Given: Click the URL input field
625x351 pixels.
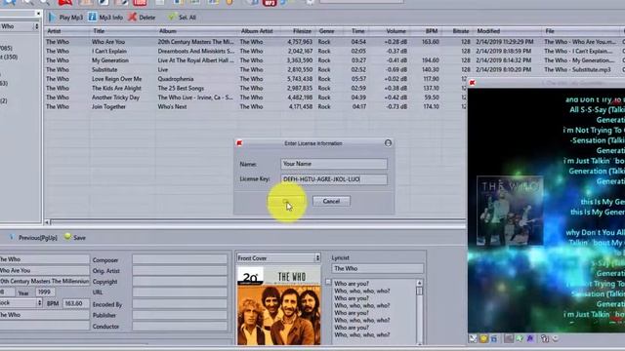Looking at the screenshot, I should coord(180,292).
